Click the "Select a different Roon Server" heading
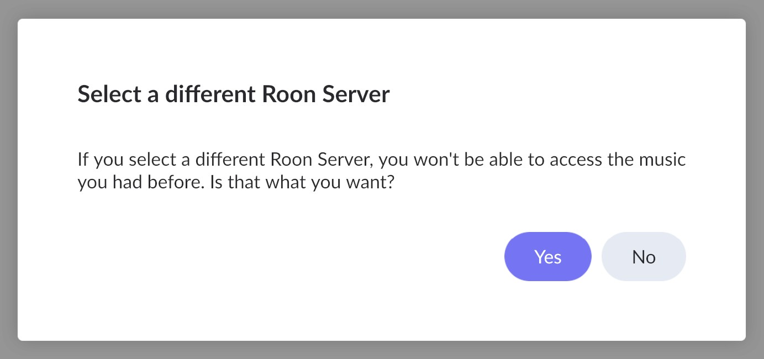This screenshot has height=359, width=764. (x=233, y=94)
